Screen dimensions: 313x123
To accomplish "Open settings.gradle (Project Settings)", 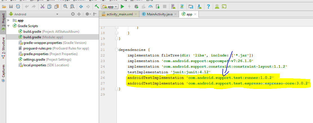I will click(x=47, y=59).
